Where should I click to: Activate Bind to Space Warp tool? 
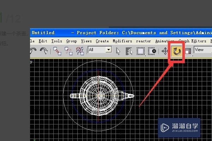80,51
